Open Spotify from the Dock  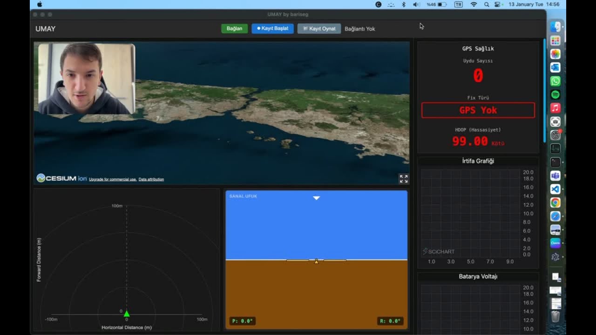[x=555, y=94]
